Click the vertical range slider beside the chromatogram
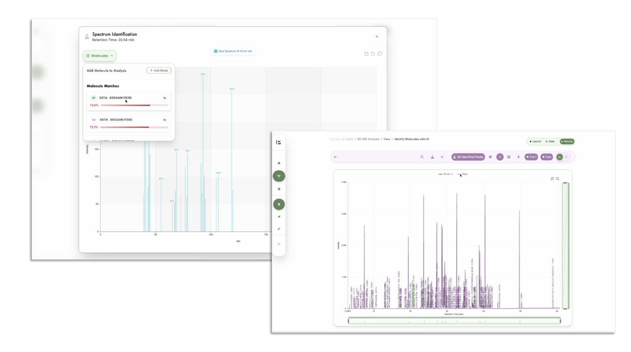 point(565,246)
